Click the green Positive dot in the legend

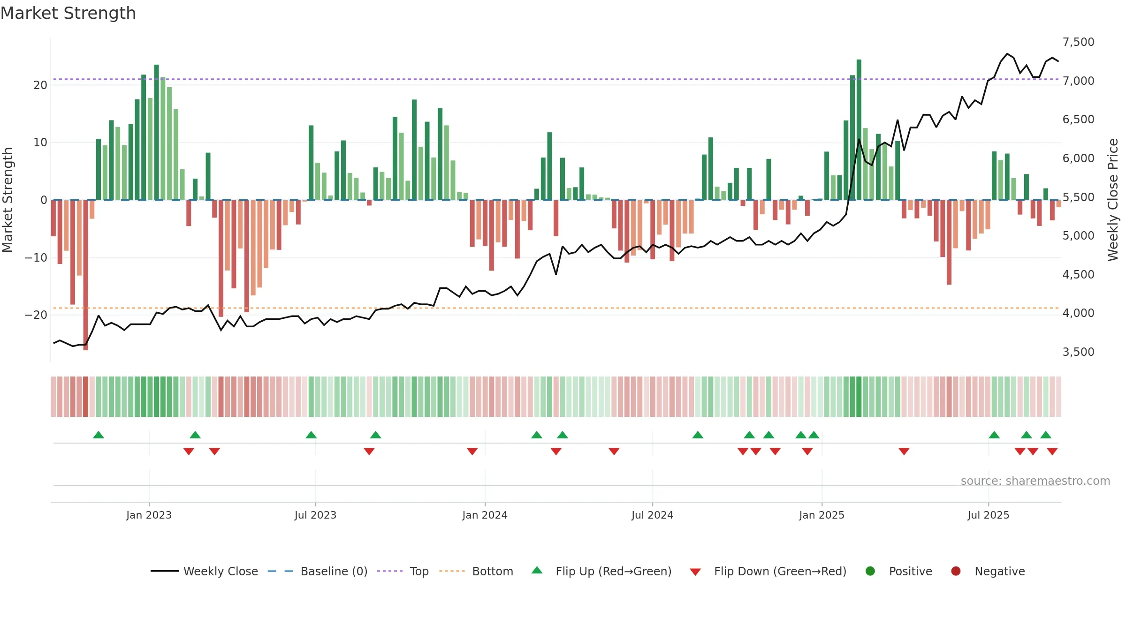point(870,571)
